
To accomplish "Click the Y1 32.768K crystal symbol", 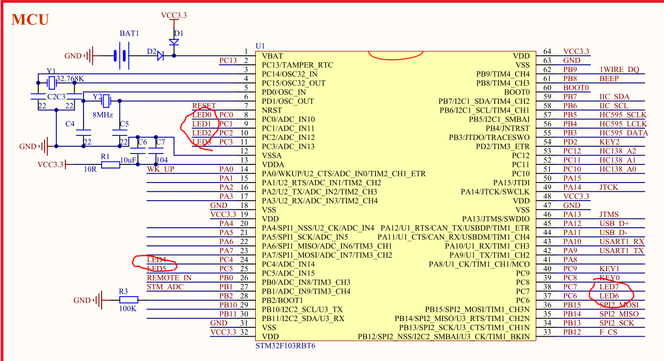I will tap(53, 81).
